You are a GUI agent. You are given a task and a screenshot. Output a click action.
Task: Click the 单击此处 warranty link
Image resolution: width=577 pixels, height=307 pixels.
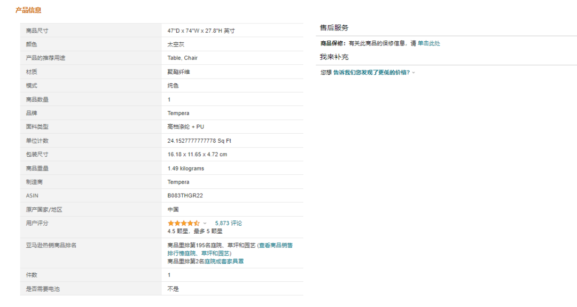tap(428, 43)
